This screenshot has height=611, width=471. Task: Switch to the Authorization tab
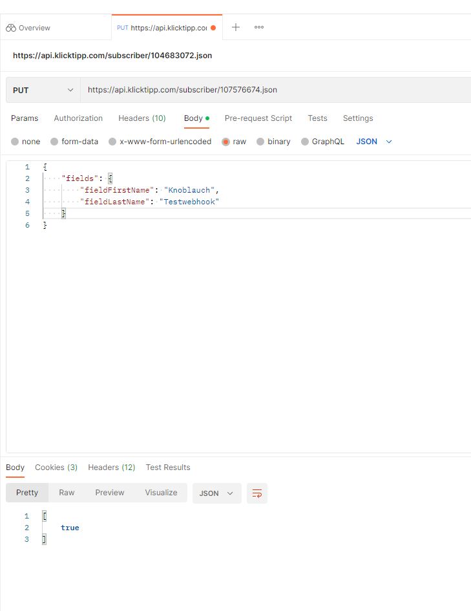tap(78, 118)
